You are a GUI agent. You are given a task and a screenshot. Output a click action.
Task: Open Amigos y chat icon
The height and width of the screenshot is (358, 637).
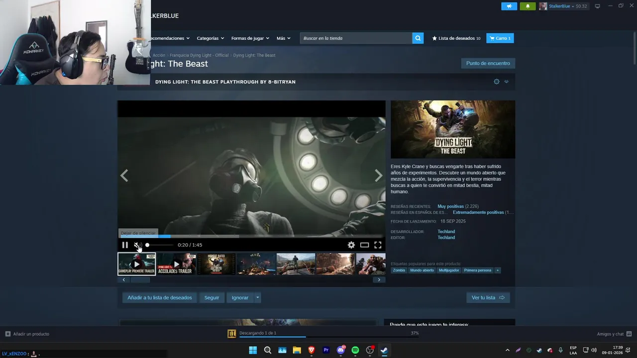click(x=629, y=334)
